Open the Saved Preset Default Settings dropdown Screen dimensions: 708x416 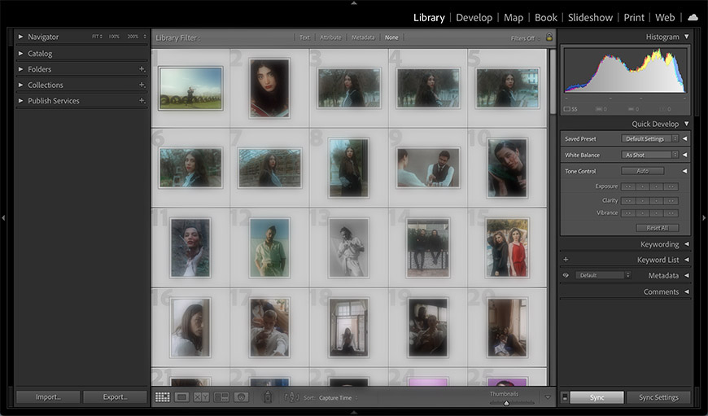(649, 138)
